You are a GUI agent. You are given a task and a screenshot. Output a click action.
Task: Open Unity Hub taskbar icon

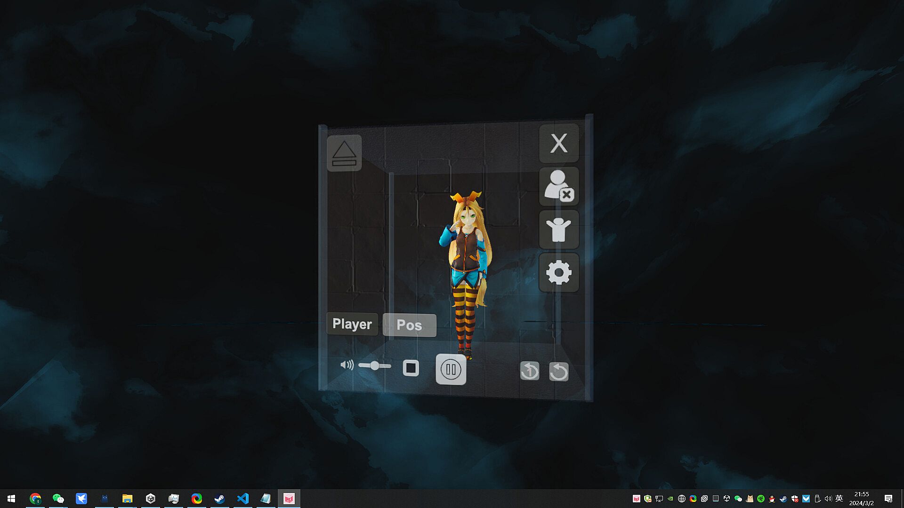pyautogui.click(x=151, y=499)
